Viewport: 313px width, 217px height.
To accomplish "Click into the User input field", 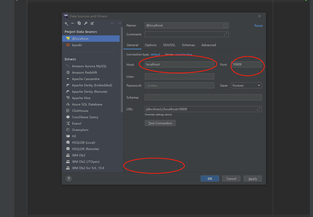I will point(179,77).
